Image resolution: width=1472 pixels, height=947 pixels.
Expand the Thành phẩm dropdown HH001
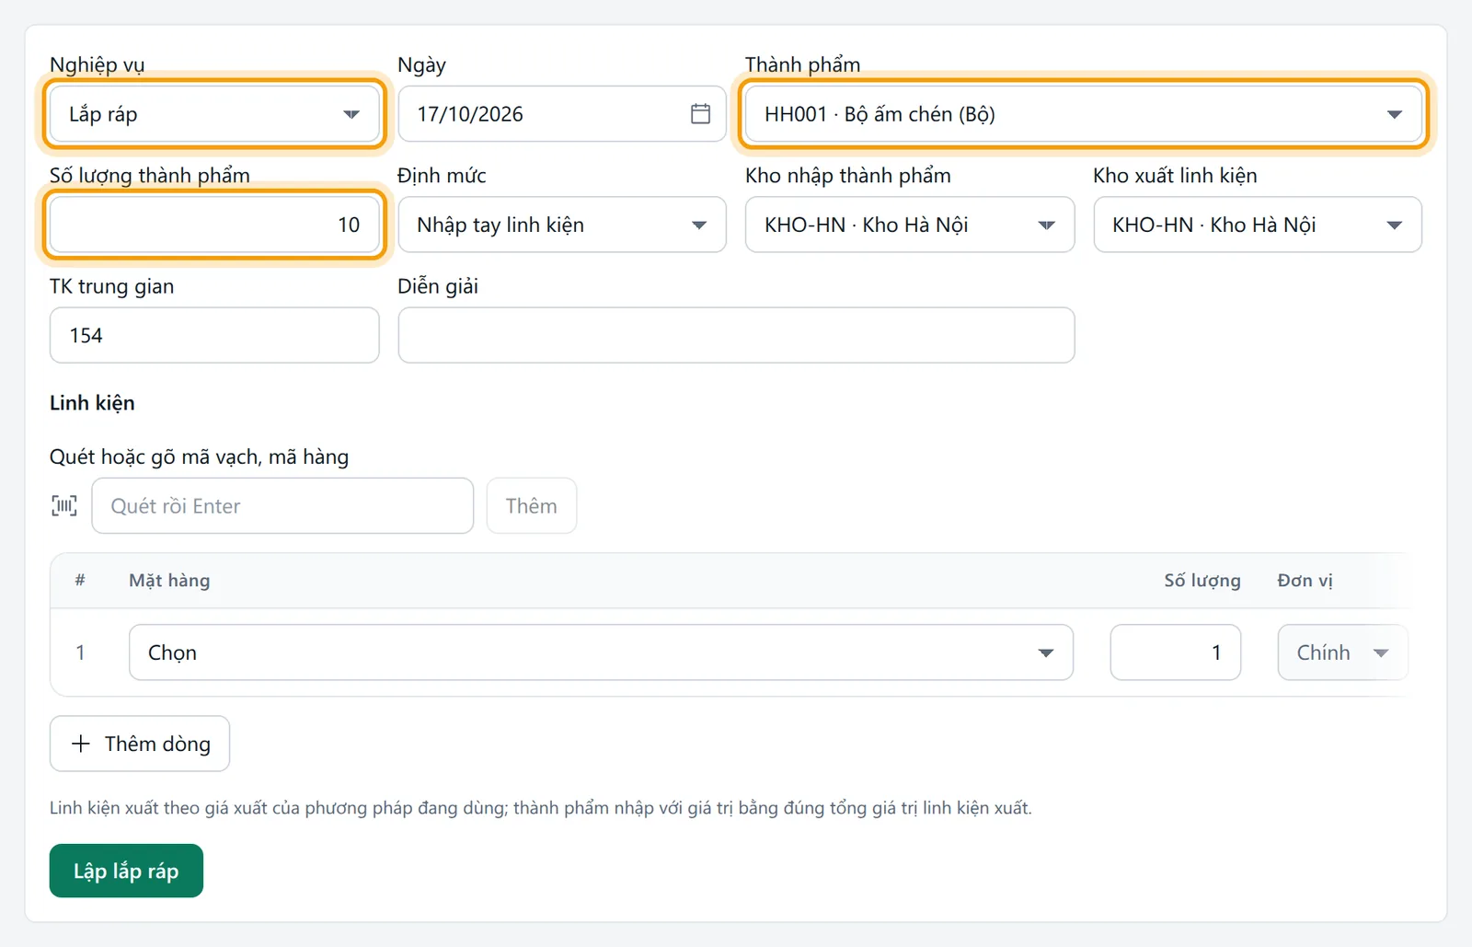tap(1084, 114)
